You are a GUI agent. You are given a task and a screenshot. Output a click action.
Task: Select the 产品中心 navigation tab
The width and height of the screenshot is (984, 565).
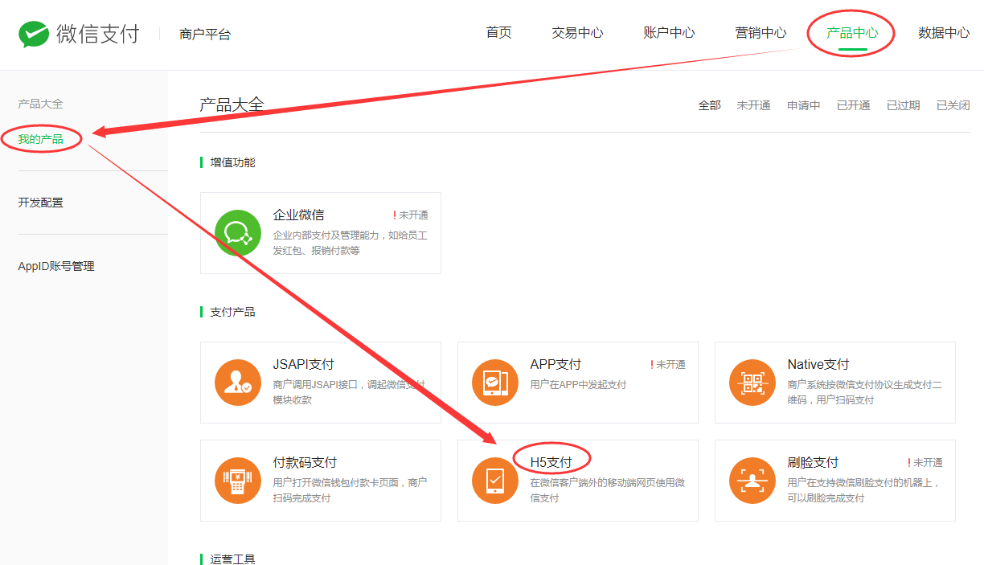pyautogui.click(x=852, y=33)
